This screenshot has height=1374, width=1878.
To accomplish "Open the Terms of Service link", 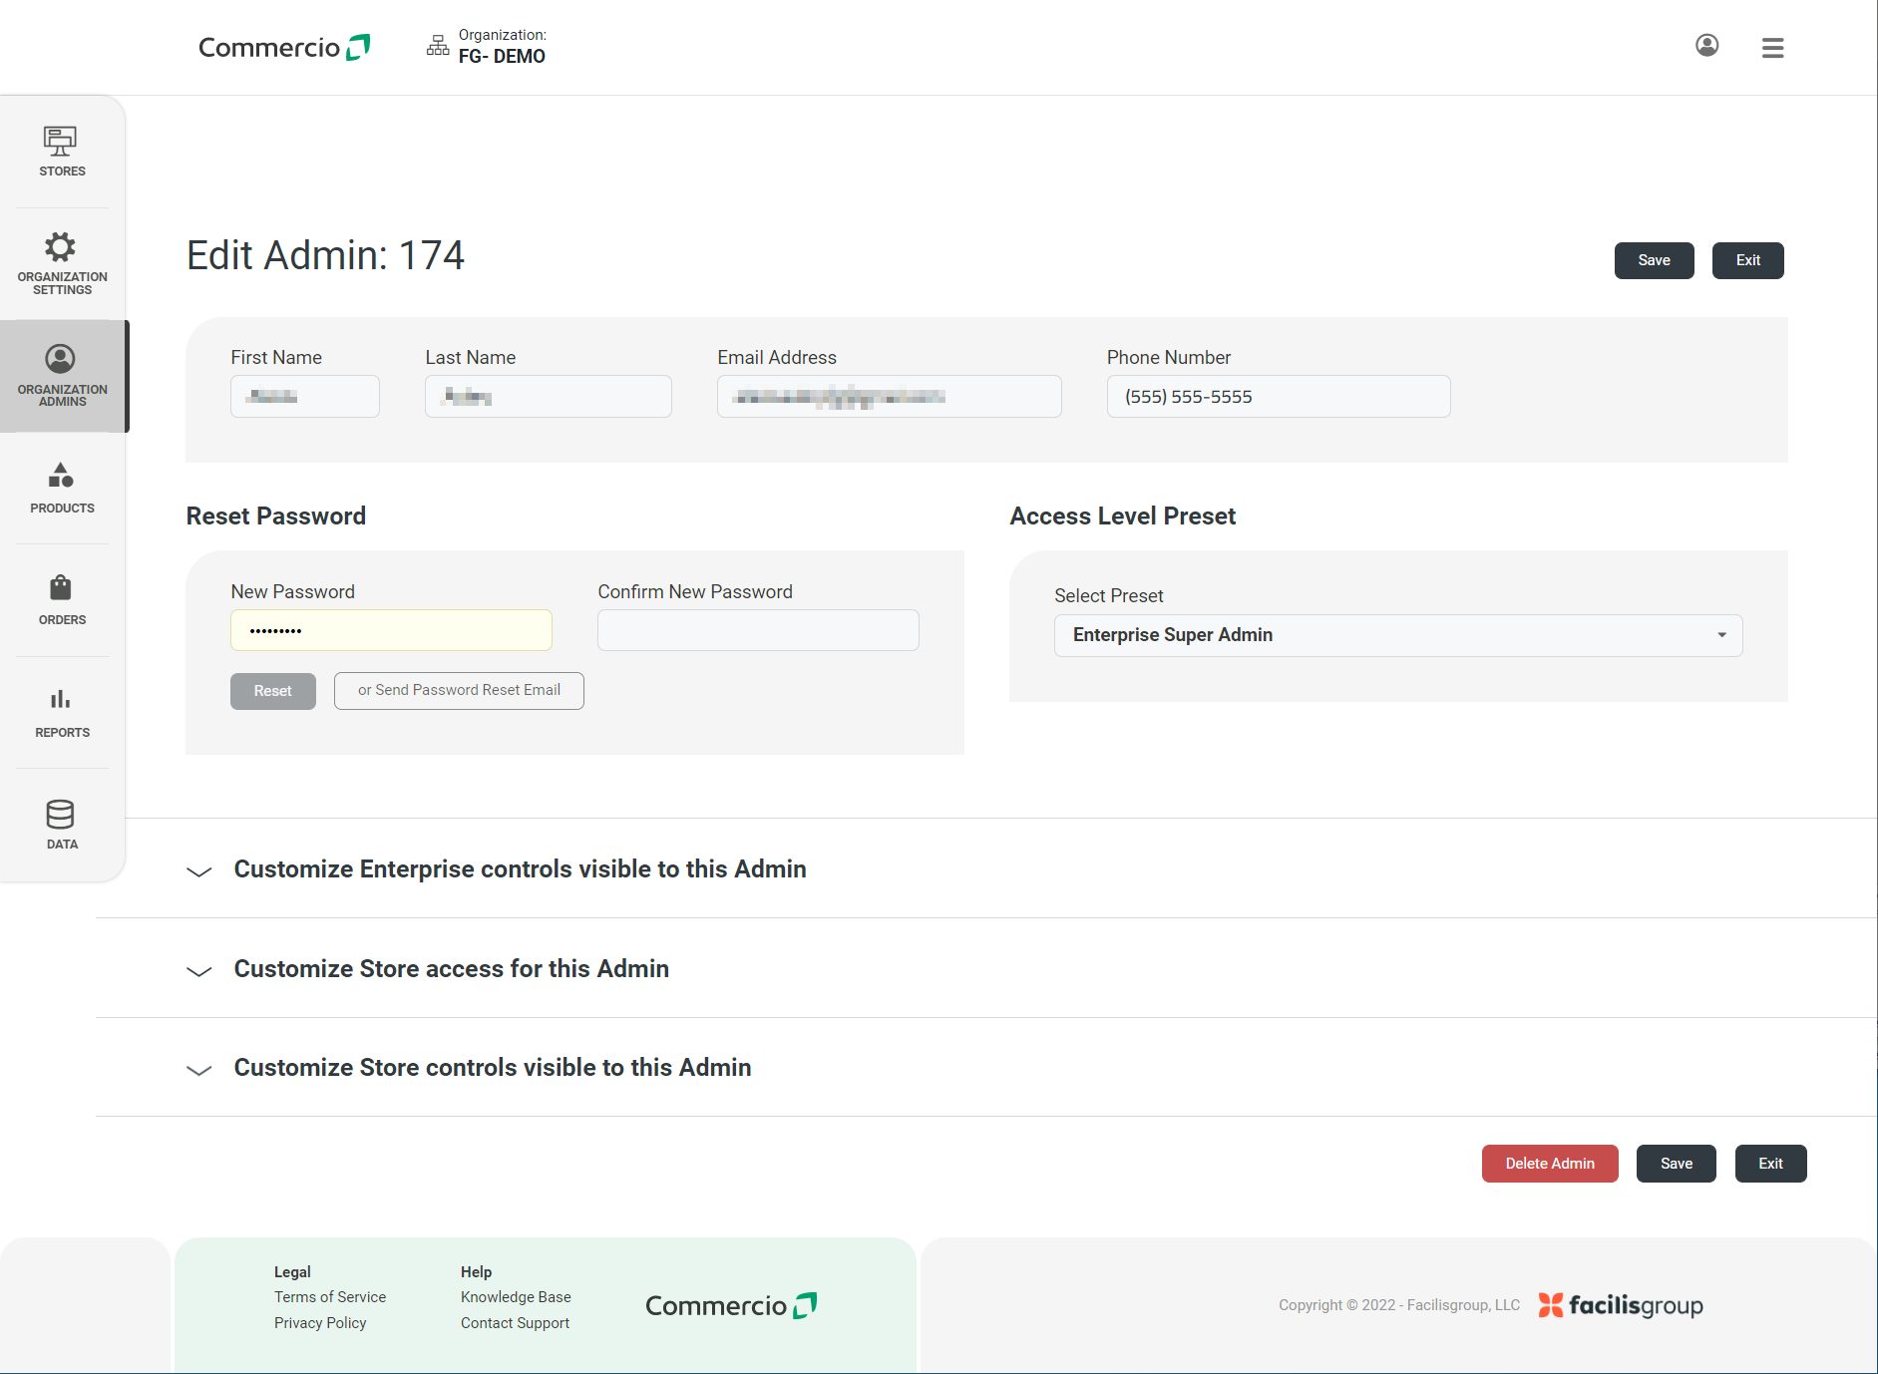I will click(x=329, y=1296).
